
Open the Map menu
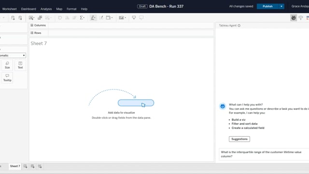point(59,9)
